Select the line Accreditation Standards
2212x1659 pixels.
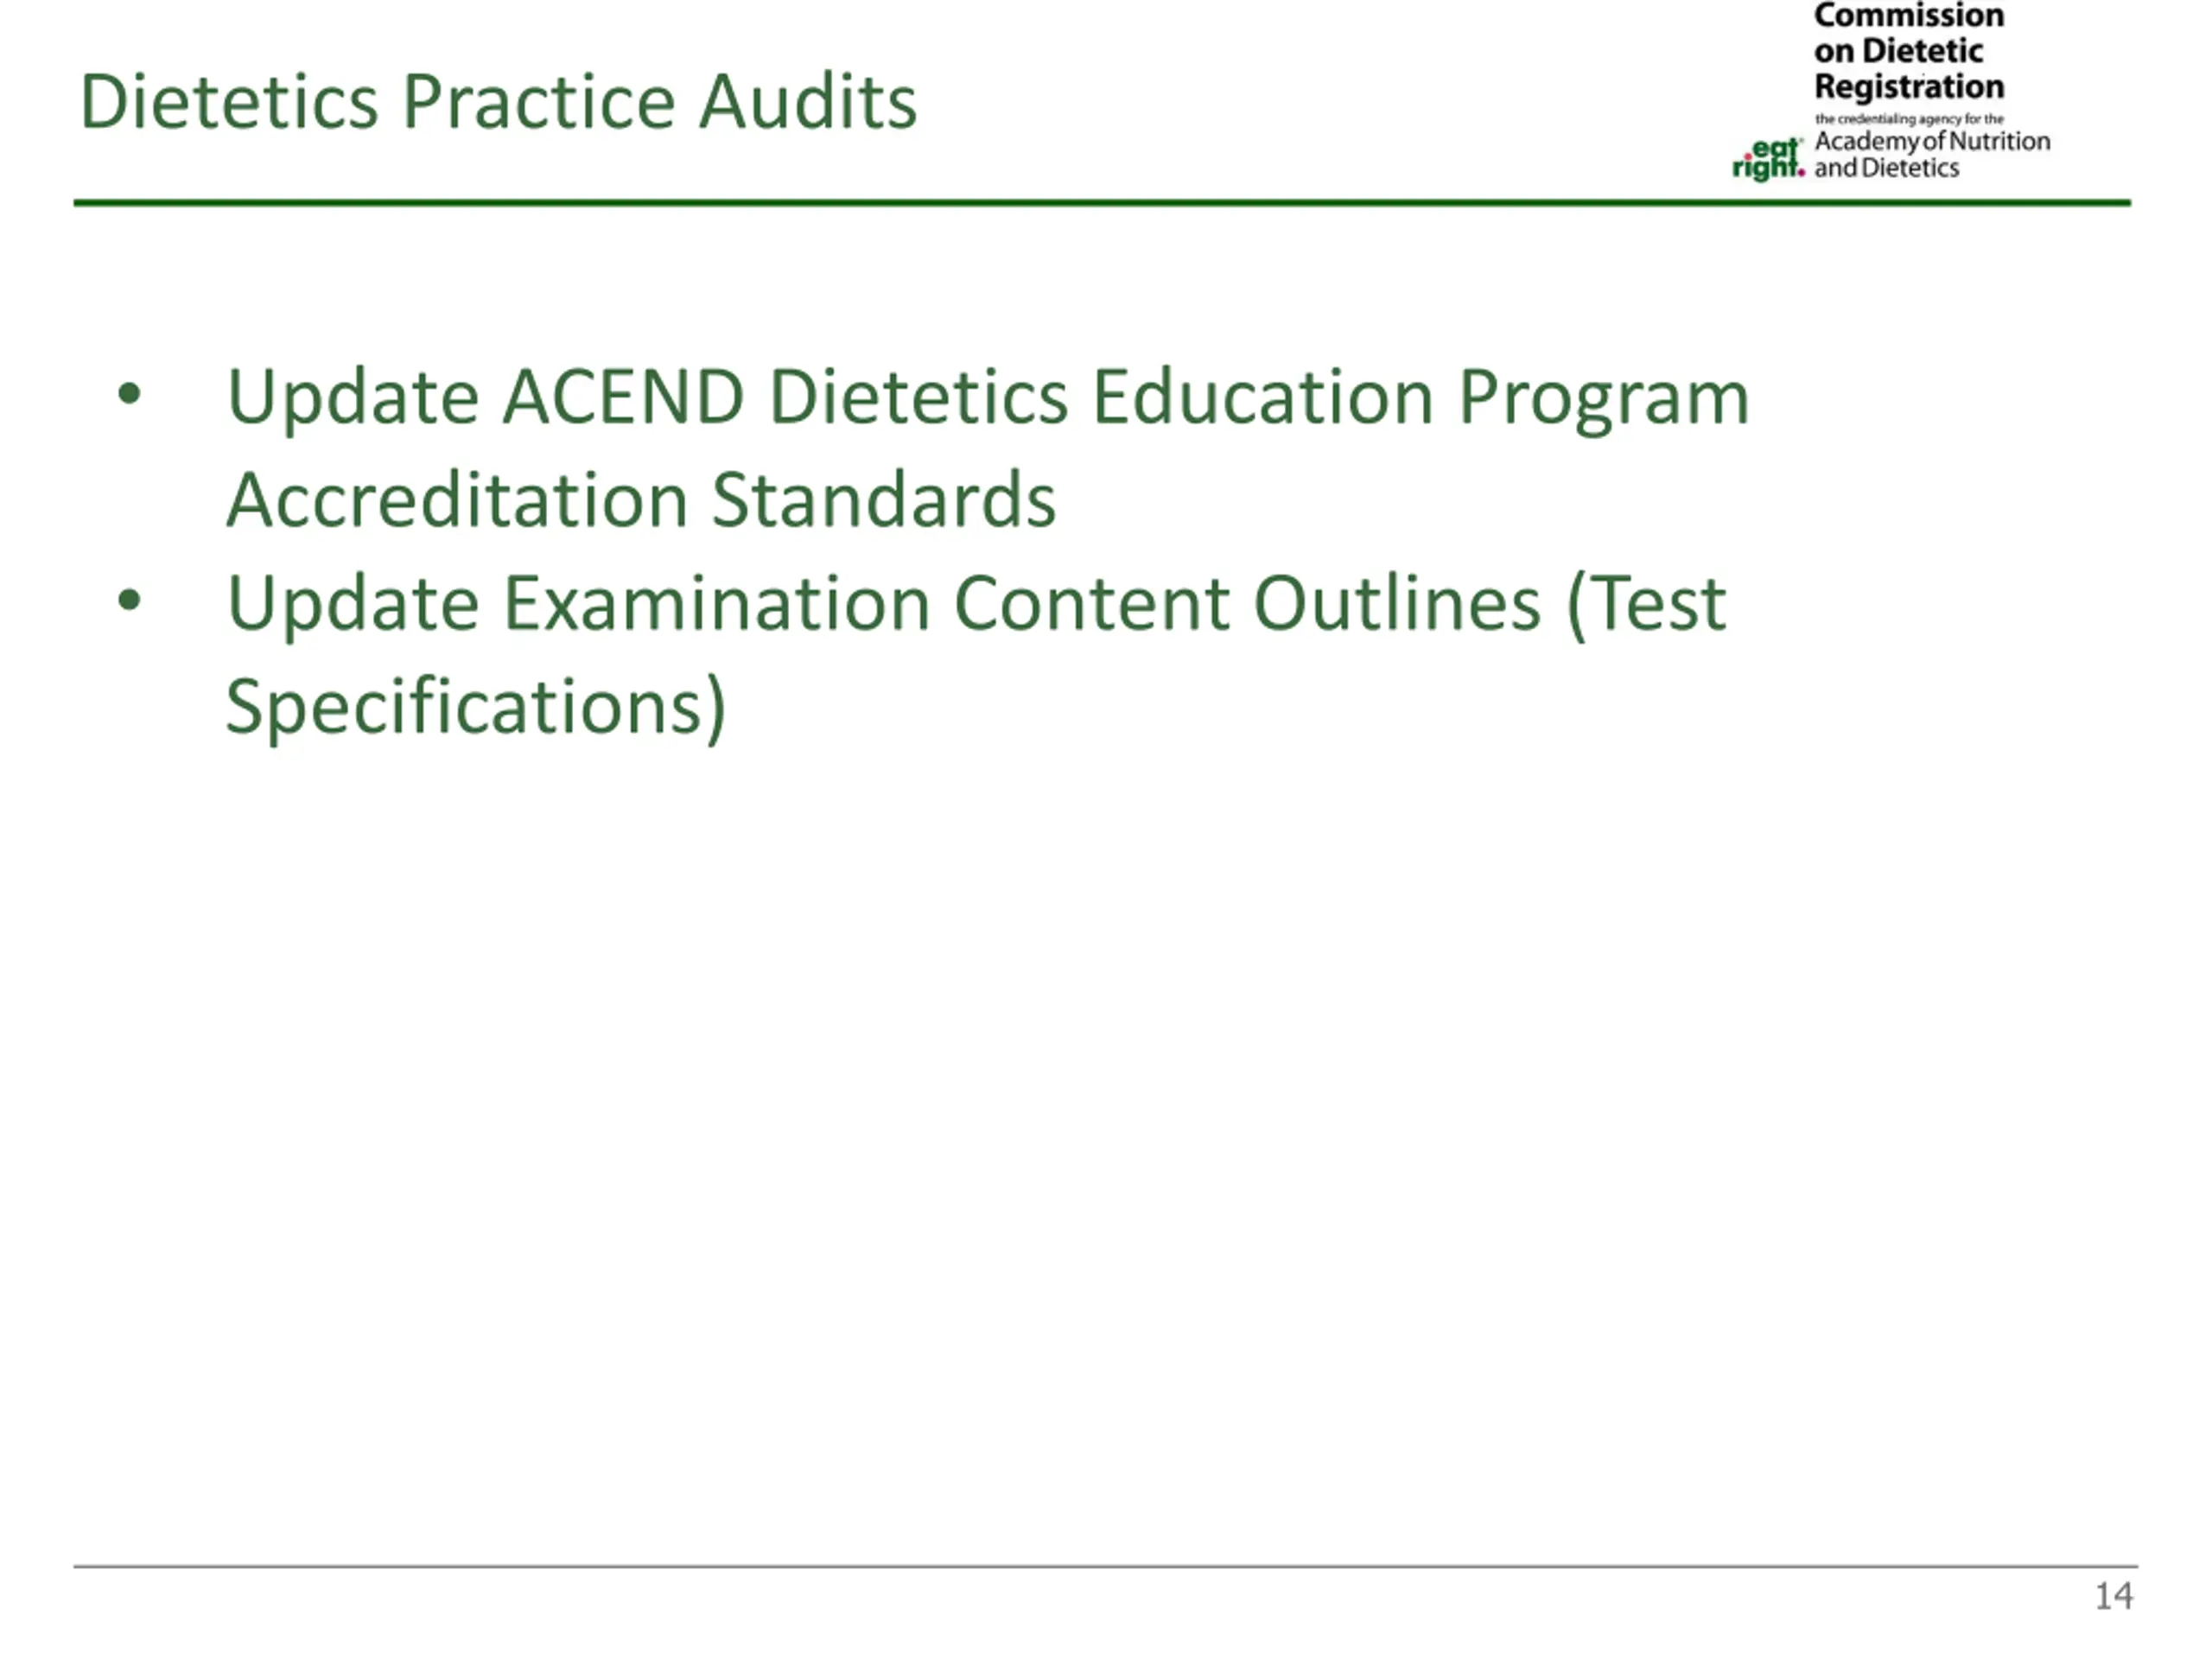click(x=641, y=500)
